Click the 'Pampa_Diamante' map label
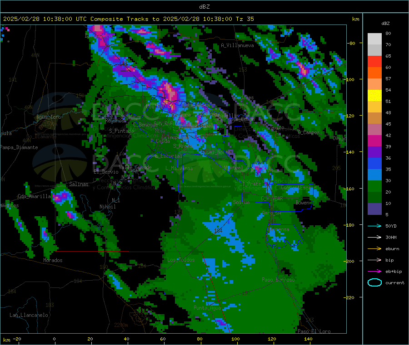The height and width of the screenshot is (345, 409). tap(19, 147)
